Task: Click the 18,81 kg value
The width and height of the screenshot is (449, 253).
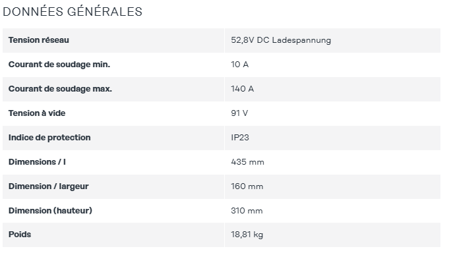Action: 247,235
